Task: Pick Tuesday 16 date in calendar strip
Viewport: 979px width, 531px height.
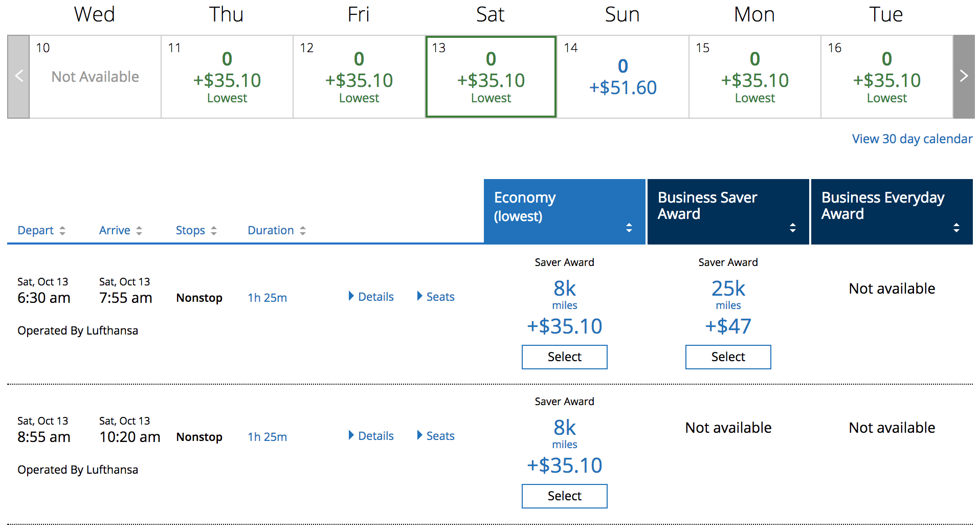Action: pos(886,77)
